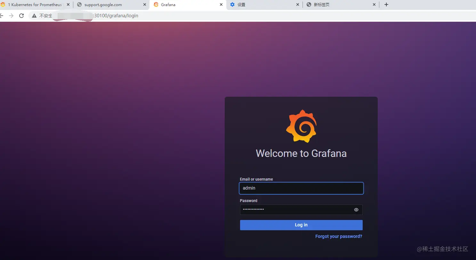
Task: Click the address bar URL
Action: [116, 15]
